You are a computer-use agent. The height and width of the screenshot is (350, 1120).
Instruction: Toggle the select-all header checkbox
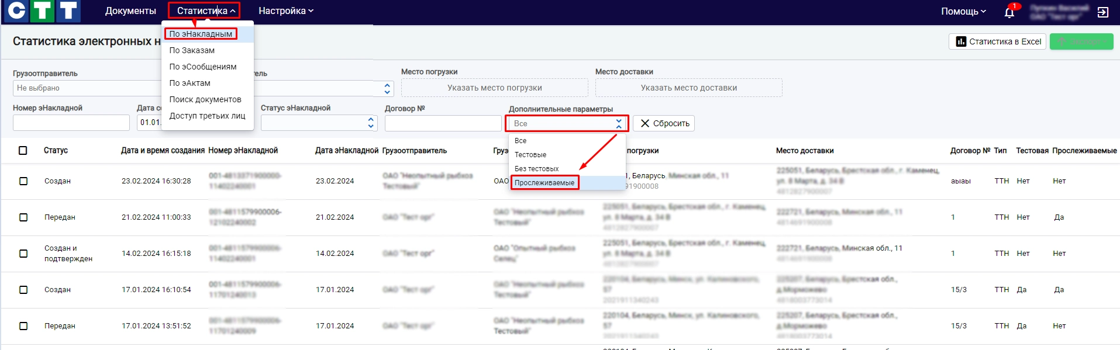23,151
